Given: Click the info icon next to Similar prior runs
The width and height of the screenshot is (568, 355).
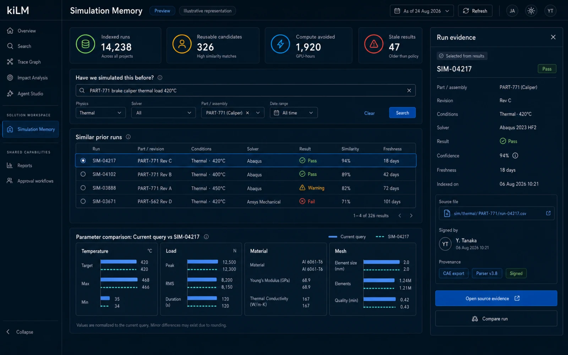Looking at the screenshot, I should pos(128,137).
